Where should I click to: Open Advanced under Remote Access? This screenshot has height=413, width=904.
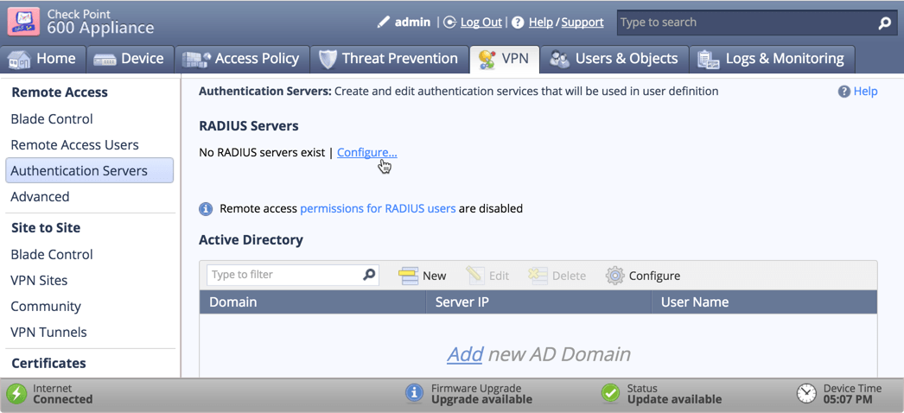(40, 196)
